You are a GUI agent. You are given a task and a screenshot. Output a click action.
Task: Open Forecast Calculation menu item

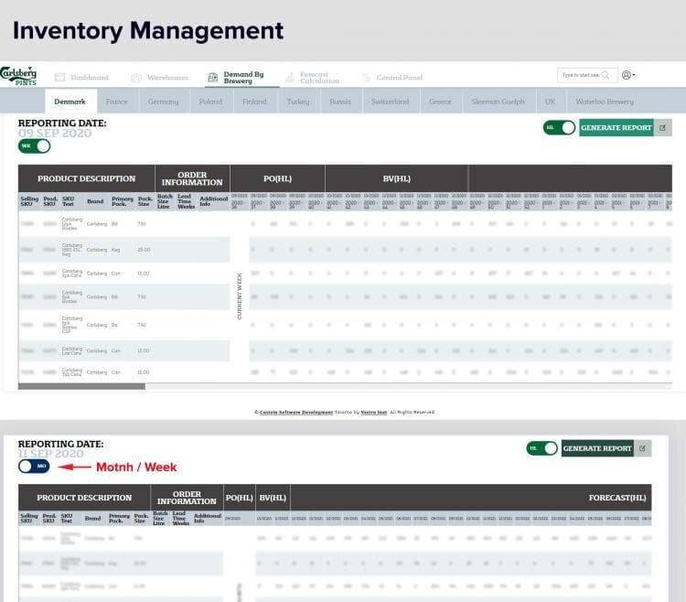coord(319,78)
